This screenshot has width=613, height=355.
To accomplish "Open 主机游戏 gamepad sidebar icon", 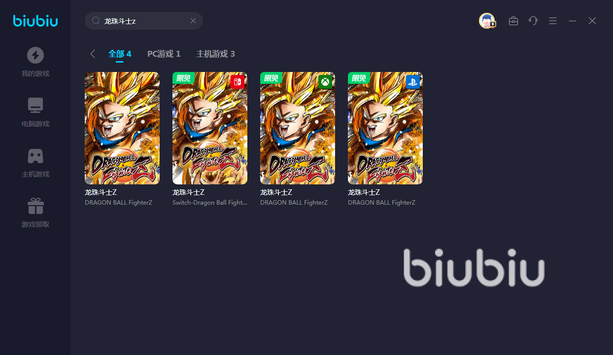I will (x=35, y=156).
